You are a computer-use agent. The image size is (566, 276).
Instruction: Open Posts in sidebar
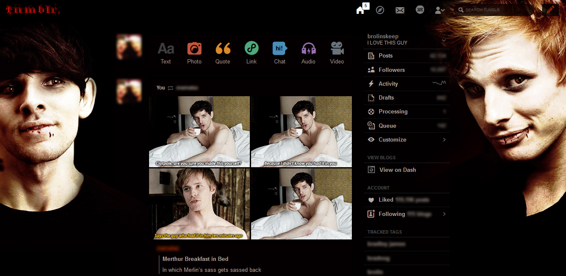[x=406, y=56]
